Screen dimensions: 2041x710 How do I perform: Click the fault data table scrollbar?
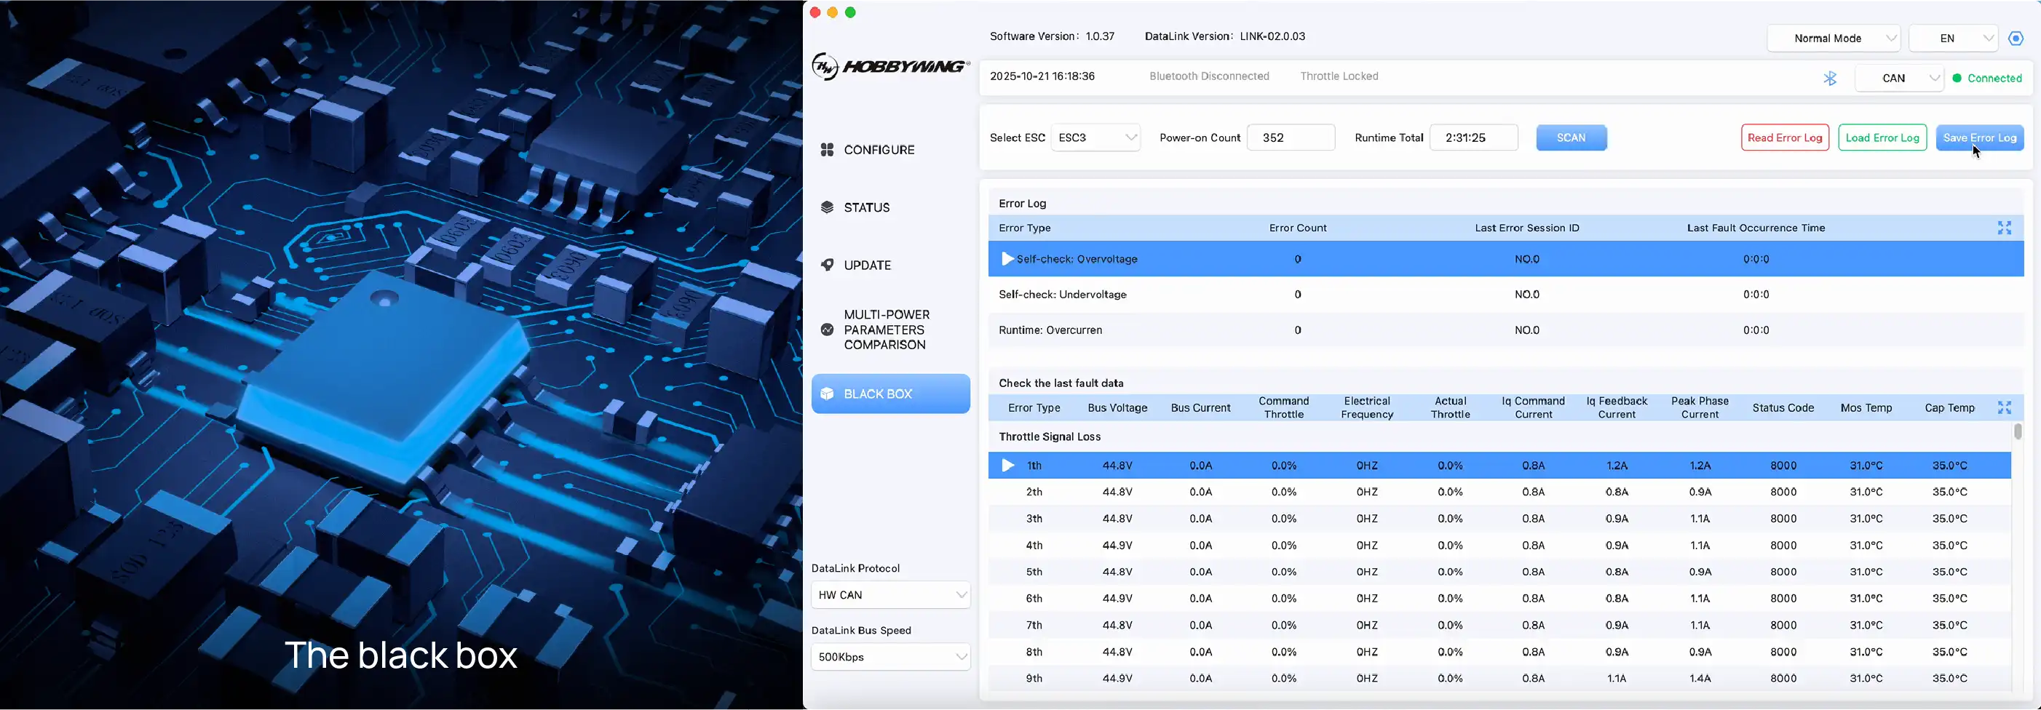(x=2017, y=432)
